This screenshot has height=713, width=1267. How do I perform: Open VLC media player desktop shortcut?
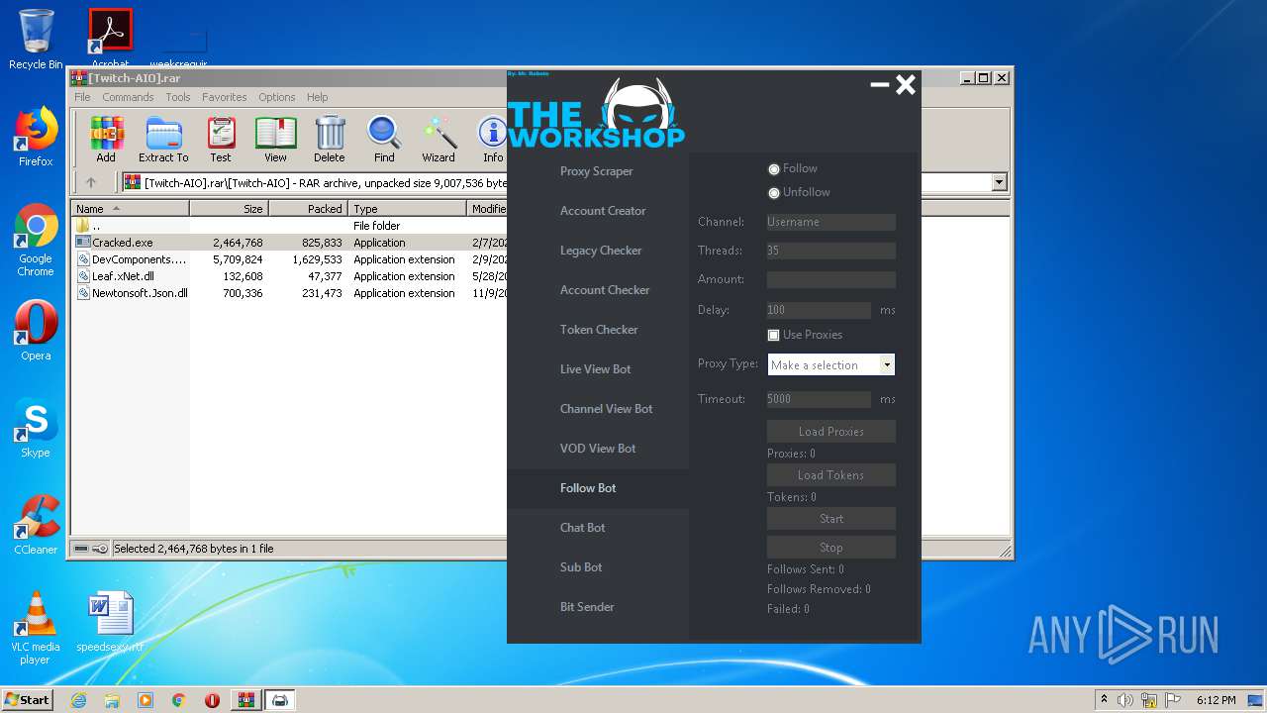pos(36,628)
